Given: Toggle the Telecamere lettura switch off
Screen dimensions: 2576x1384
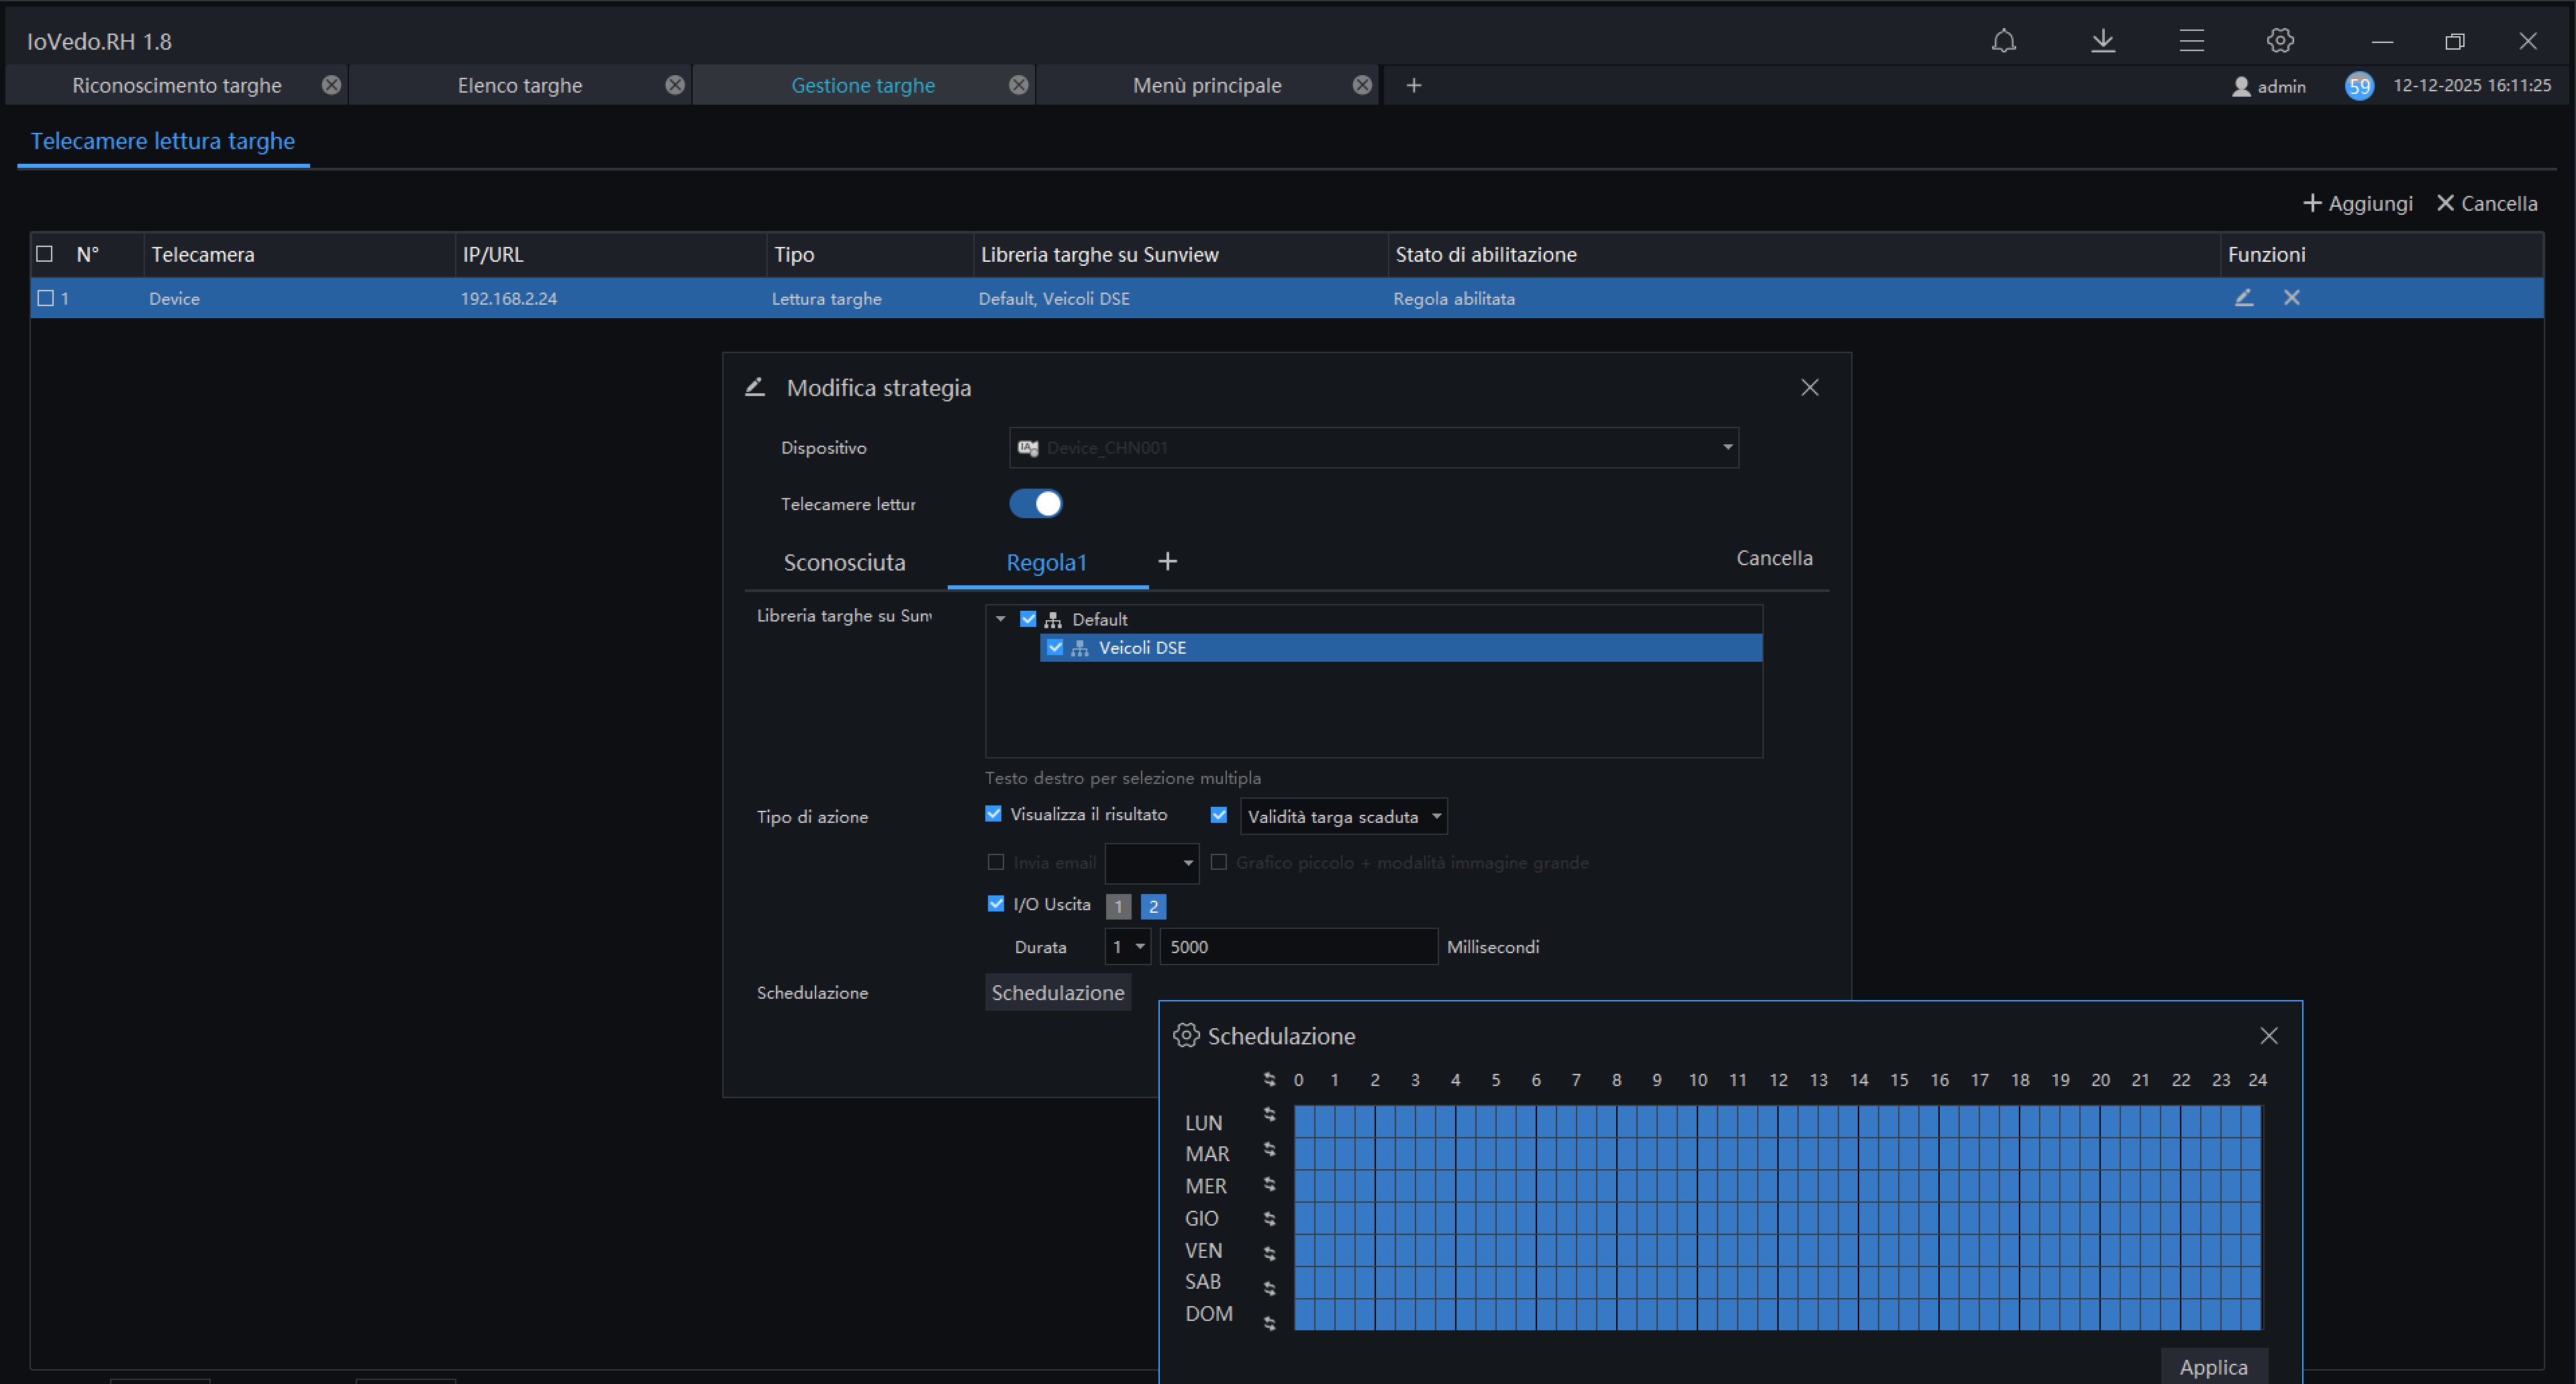Looking at the screenshot, I should pos(1035,504).
